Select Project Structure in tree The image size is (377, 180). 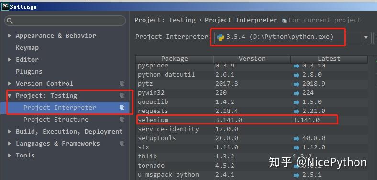(56, 119)
